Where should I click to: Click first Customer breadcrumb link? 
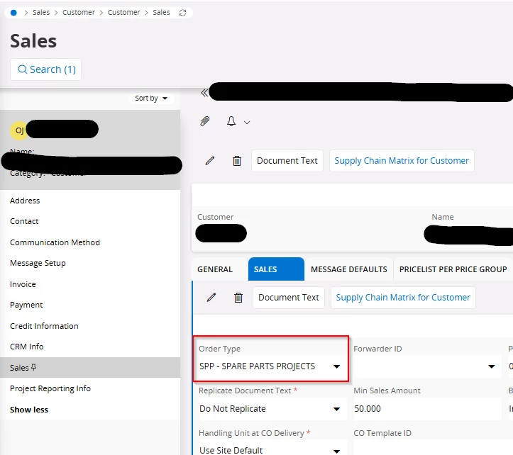click(79, 13)
